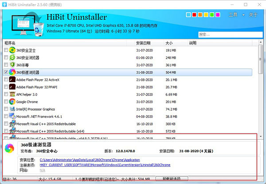Click the HiBit Uninstaller monitor logo

tap(27, 24)
